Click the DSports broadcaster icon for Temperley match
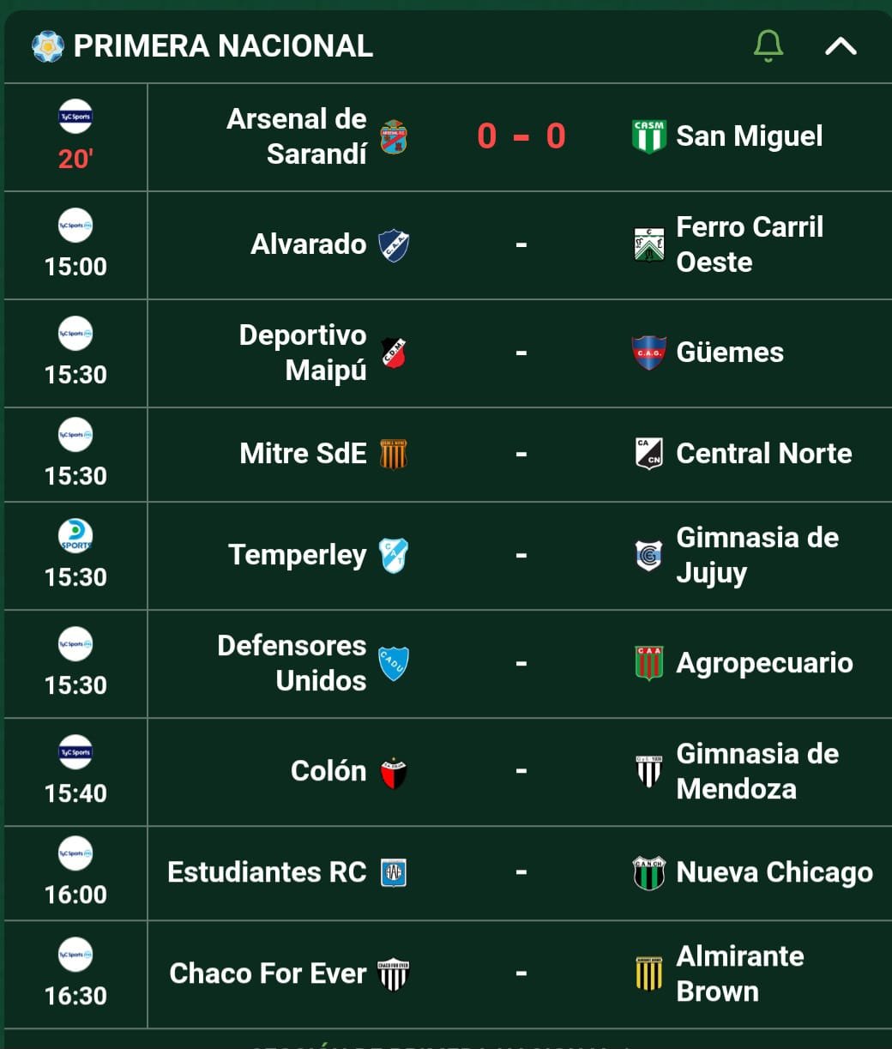Viewport: 892px width, 1049px height. [75, 535]
